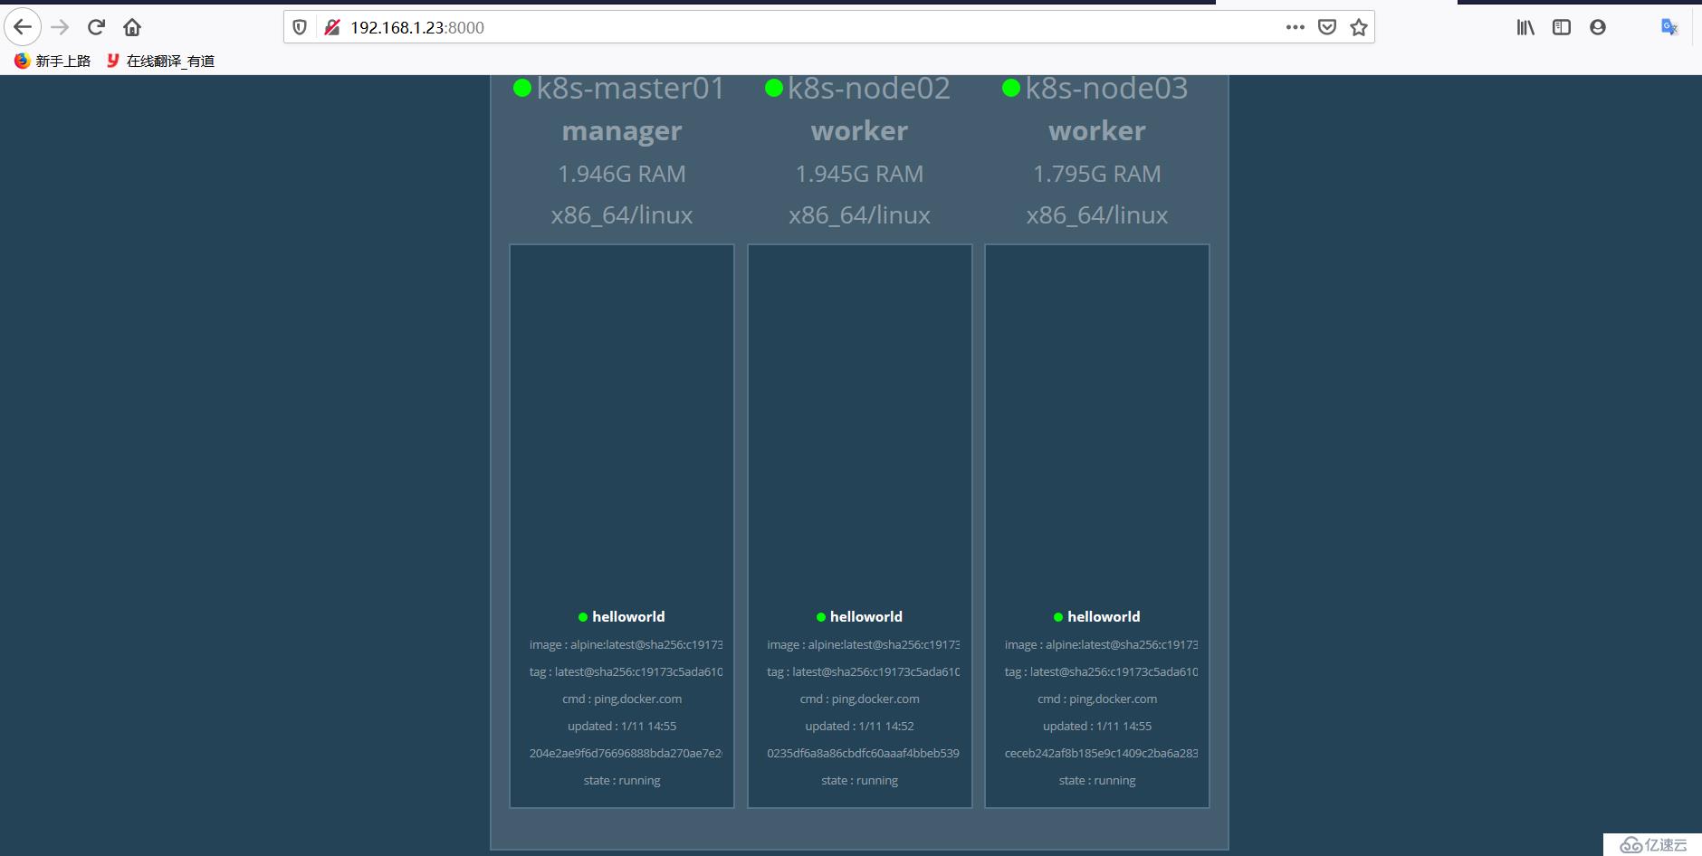Select worker label under k8s-node03
This screenshot has height=856, width=1702.
pyautogui.click(x=1097, y=131)
